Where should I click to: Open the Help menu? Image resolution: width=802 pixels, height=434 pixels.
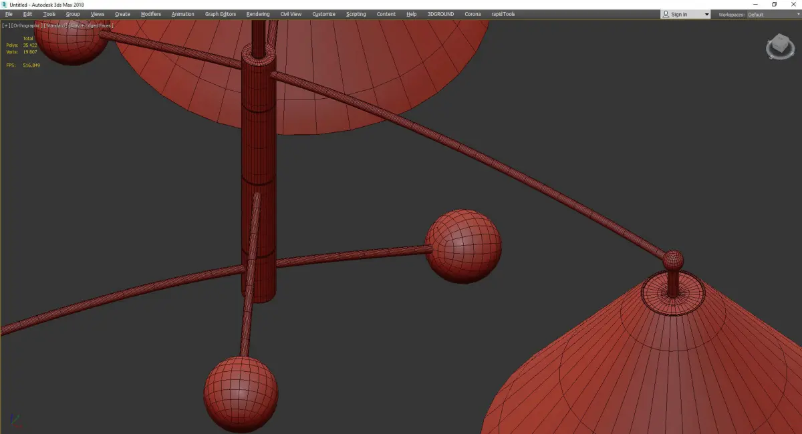coord(412,14)
